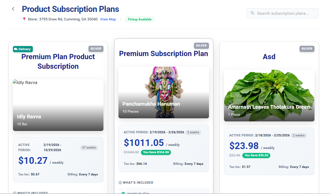Click the $1011.05 weekly price
The image size is (330, 194).
click(144, 143)
